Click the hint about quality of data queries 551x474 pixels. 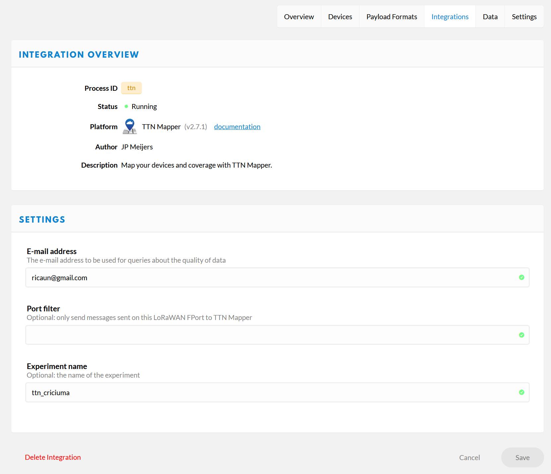coord(126,260)
